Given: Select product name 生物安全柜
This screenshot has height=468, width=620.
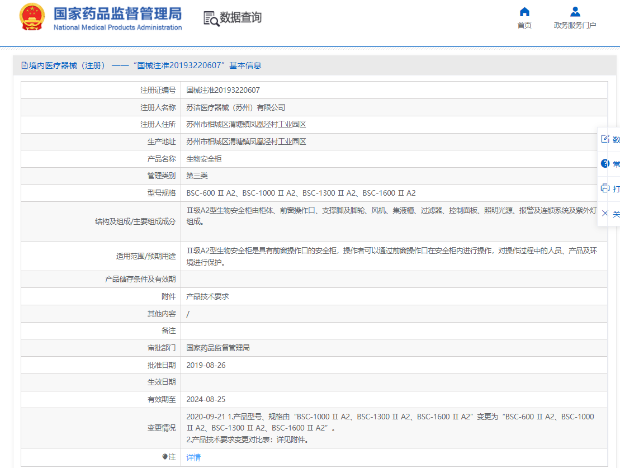Looking at the screenshot, I should (x=204, y=159).
